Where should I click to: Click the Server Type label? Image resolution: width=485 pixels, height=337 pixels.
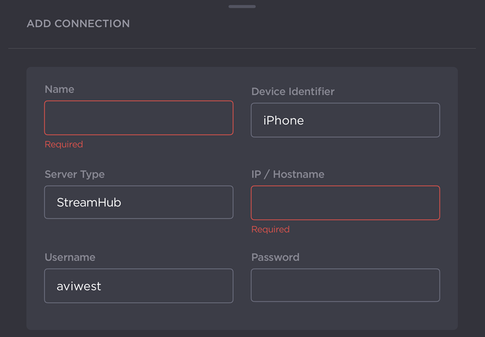click(x=75, y=174)
